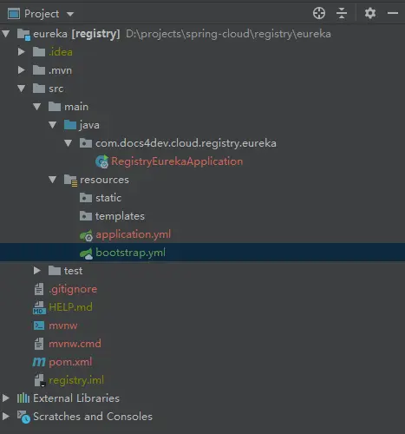Viewport: 405px width, 434px height.
Task: Collapse the resources folder arrow
Action: (x=52, y=180)
